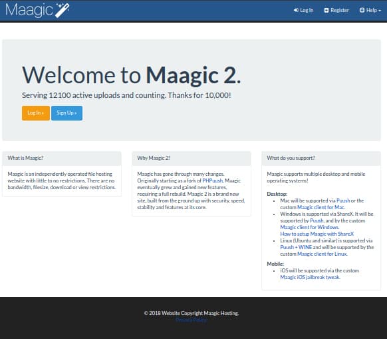Click 'What do you support?' panel heading

pos(291,158)
